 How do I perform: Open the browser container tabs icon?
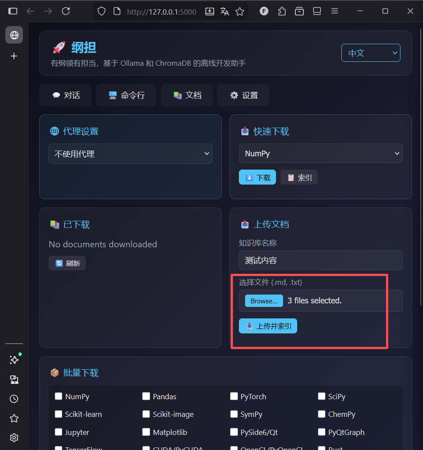click(299, 11)
